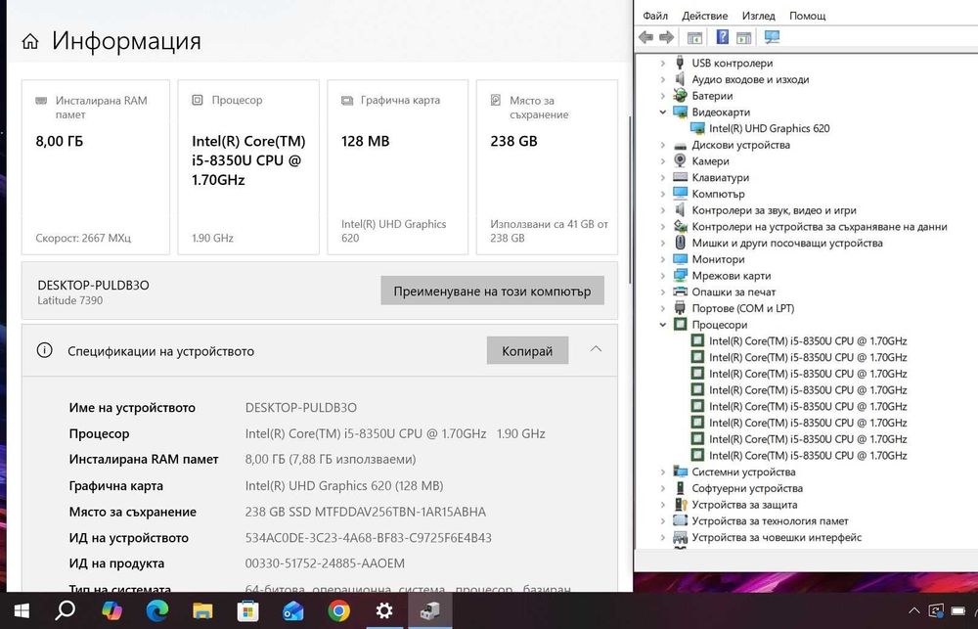
Task: Click the Батерии battery category icon
Action: tap(680, 96)
